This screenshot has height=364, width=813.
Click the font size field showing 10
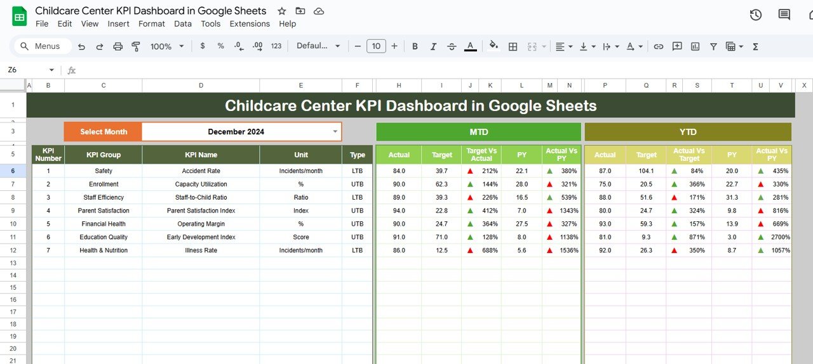coord(376,46)
